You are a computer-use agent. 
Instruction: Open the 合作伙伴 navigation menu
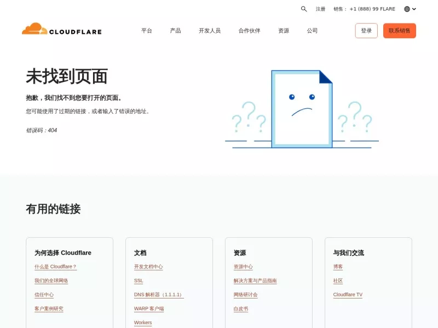[x=249, y=31]
